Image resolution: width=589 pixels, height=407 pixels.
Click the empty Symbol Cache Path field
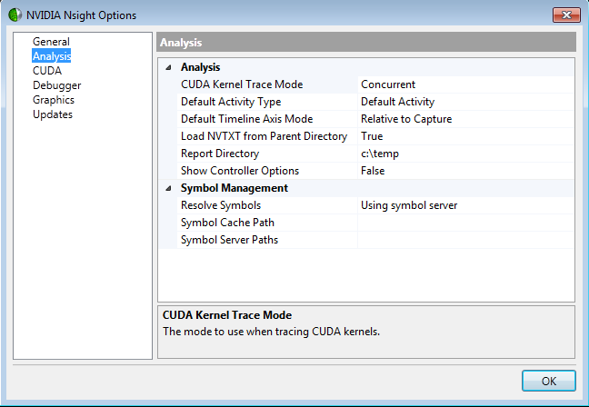(464, 223)
